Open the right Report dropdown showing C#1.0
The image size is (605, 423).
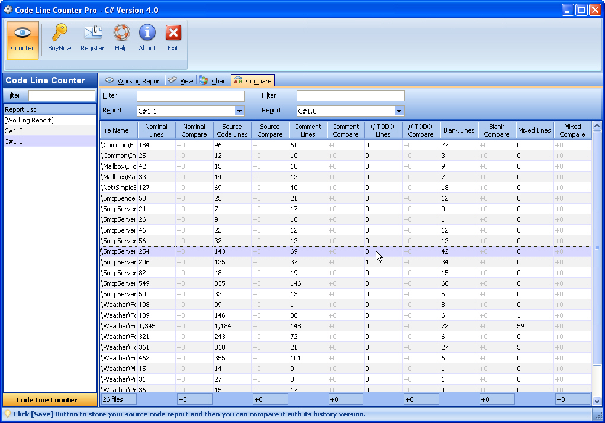[399, 111]
